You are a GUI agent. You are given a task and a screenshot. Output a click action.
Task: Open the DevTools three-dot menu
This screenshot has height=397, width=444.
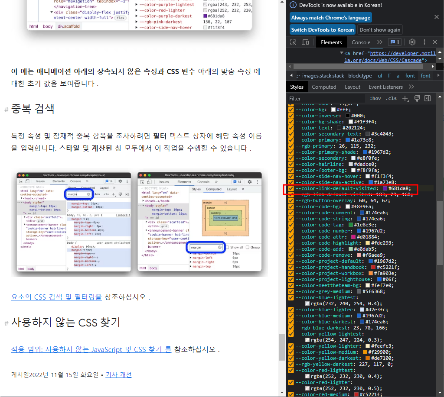(x=424, y=42)
